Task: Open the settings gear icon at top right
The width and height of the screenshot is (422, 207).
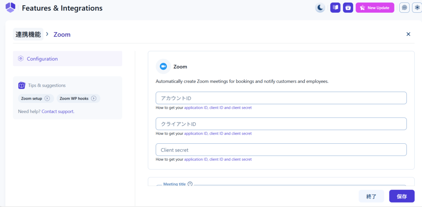Action: (417, 8)
